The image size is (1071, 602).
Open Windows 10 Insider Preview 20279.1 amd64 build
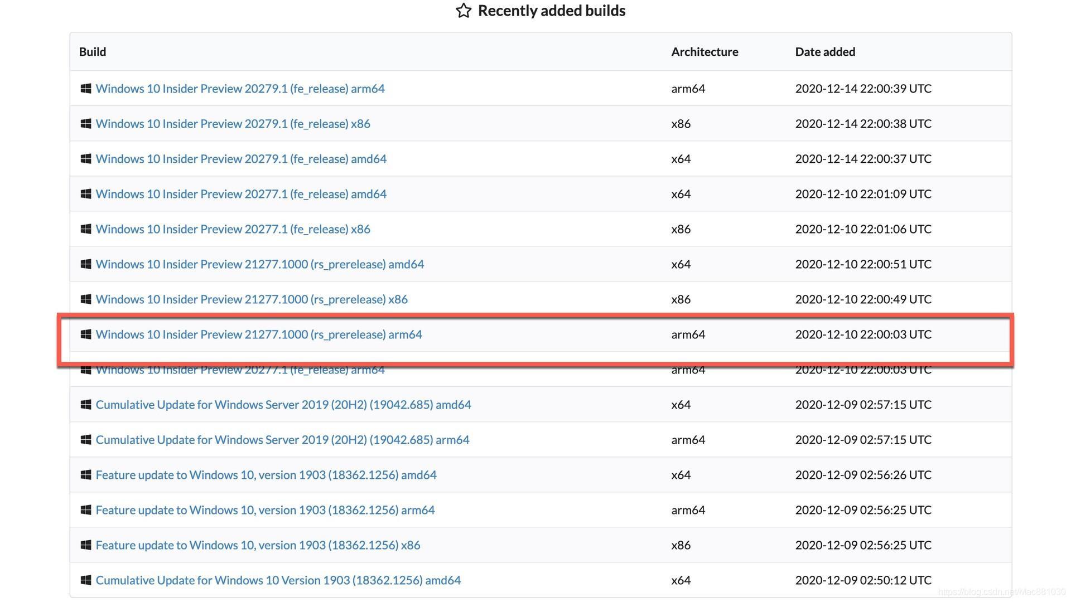tap(241, 159)
